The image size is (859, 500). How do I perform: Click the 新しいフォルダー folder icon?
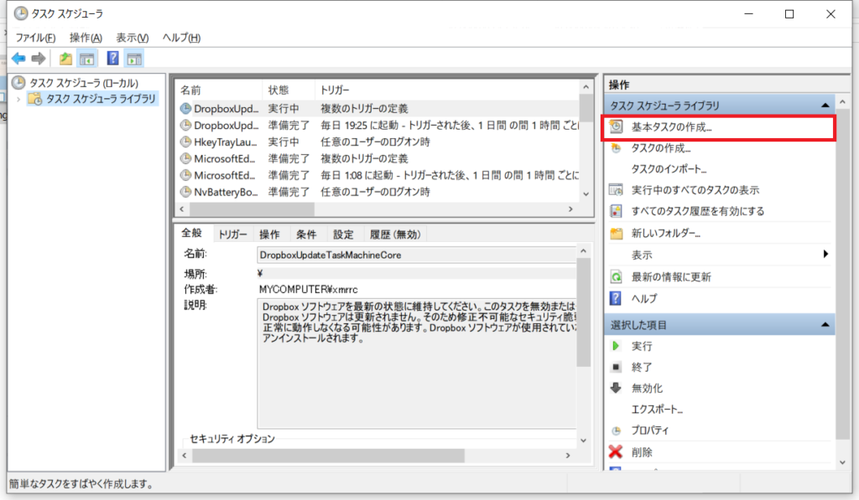(x=616, y=233)
